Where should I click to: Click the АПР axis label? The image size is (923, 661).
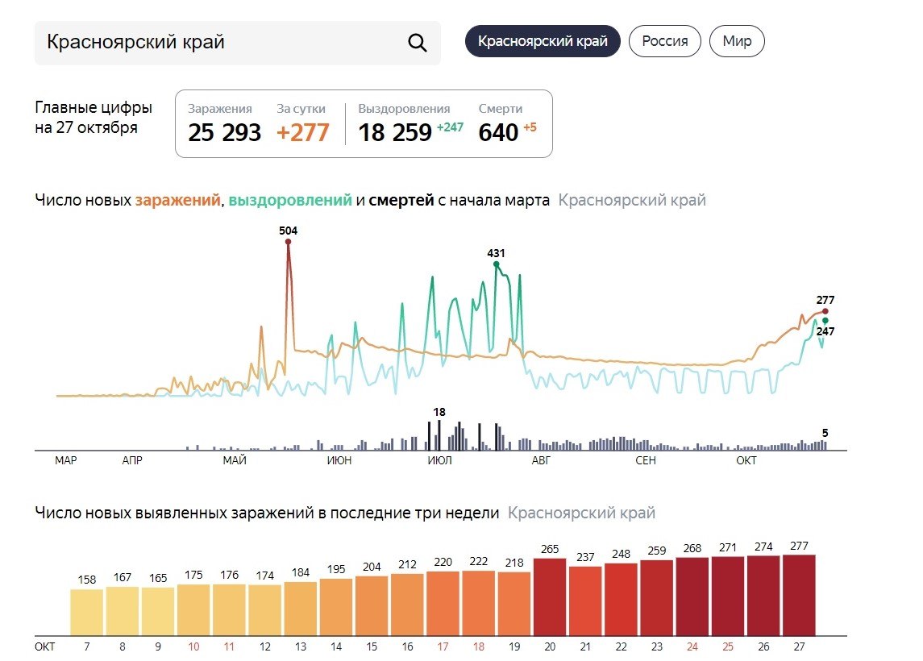click(132, 460)
